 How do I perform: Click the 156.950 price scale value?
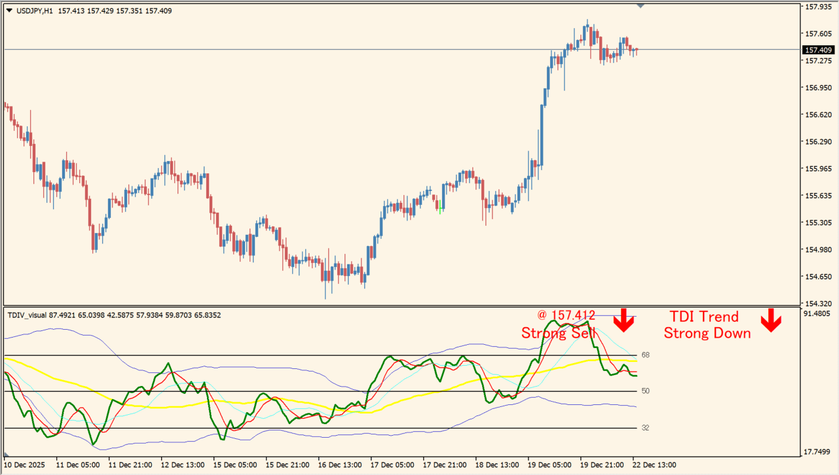coord(818,88)
